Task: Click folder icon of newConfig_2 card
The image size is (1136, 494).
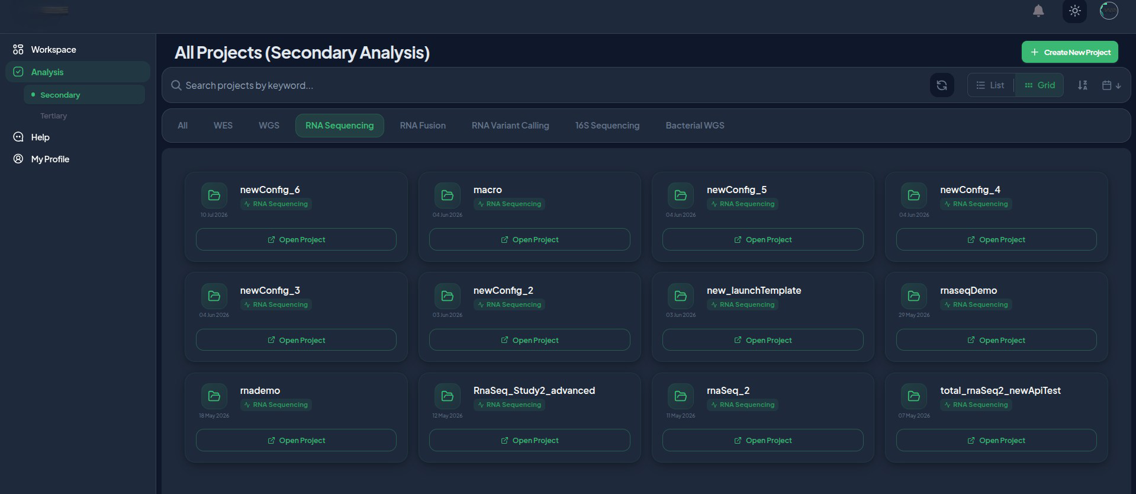Action: pos(448,296)
